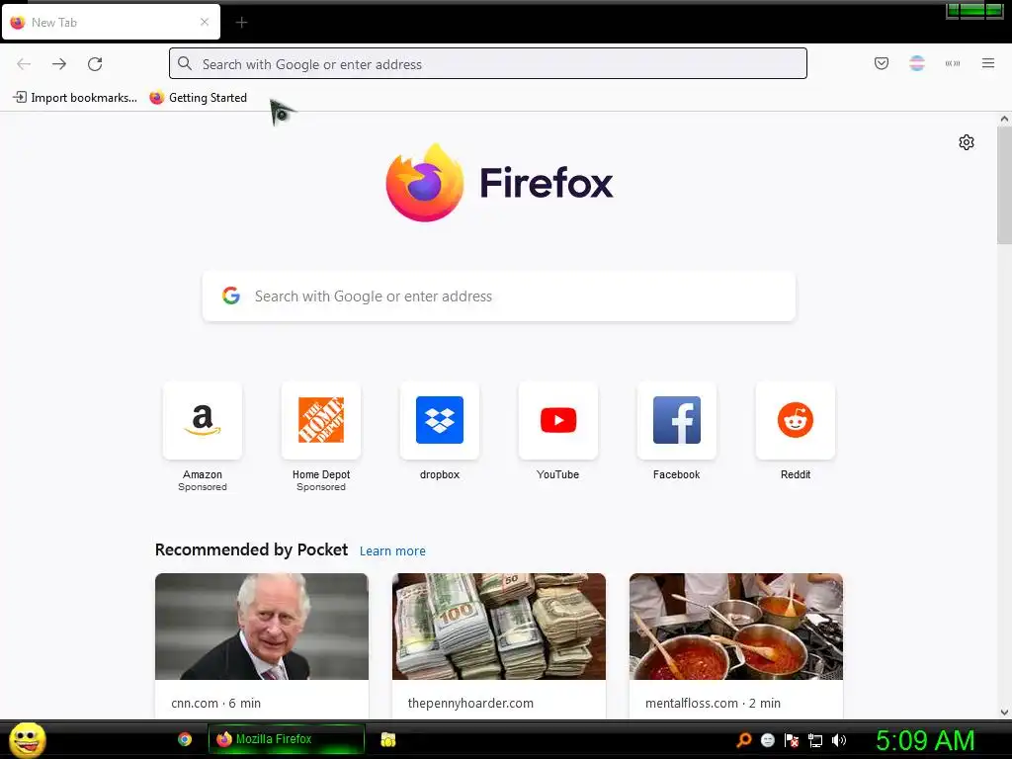Click the scrollbar down arrow

pos(1004,713)
